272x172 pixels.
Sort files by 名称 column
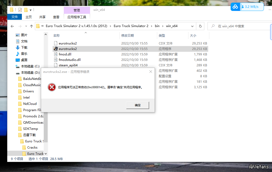point(56,36)
